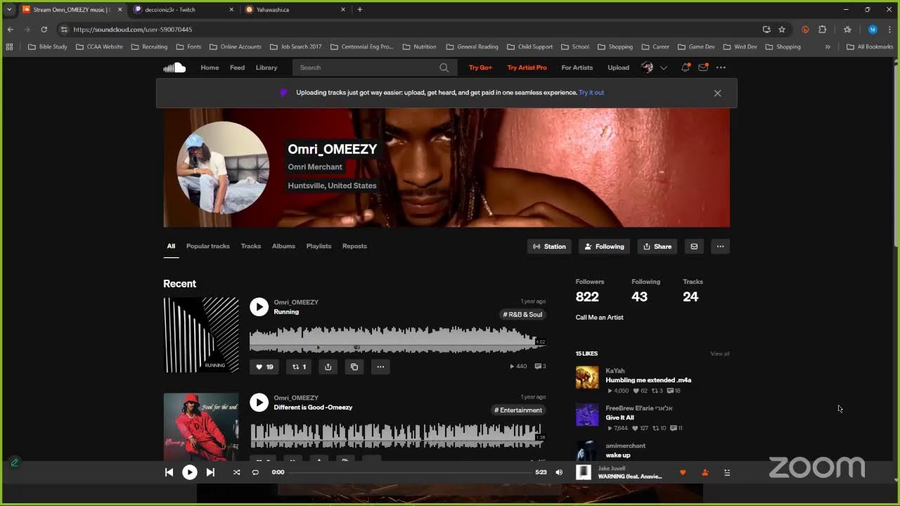The width and height of the screenshot is (900, 506).
Task: Follow the Try it link
Action: click(591, 93)
